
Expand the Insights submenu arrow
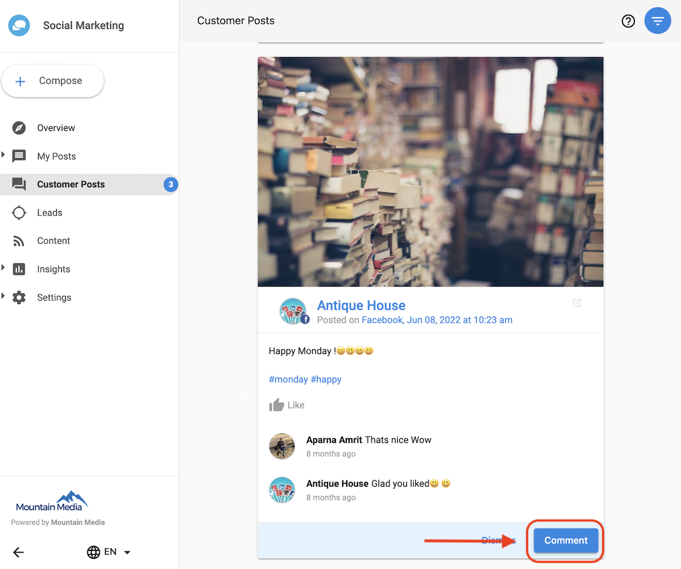[3, 267]
